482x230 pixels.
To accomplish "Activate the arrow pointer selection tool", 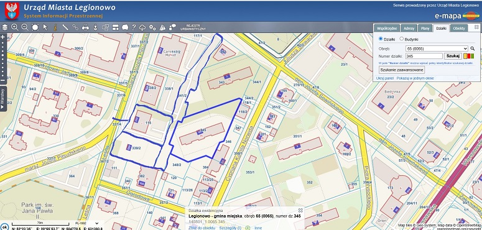I will coord(45,27).
